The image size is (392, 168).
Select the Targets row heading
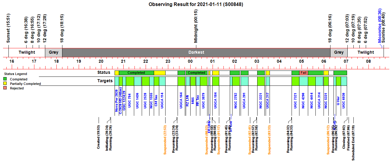(x=105, y=81)
